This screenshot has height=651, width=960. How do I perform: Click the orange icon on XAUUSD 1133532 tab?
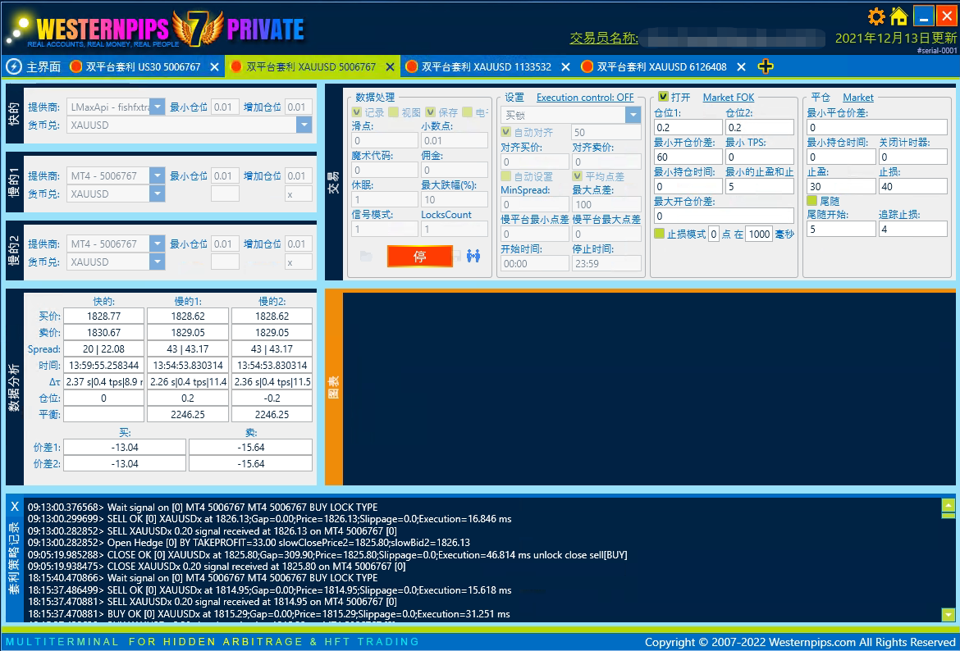(x=411, y=66)
